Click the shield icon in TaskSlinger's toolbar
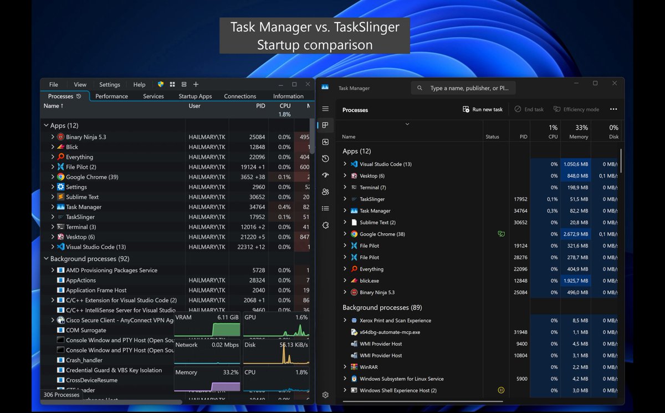The height and width of the screenshot is (413, 665). tap(161, 84)
